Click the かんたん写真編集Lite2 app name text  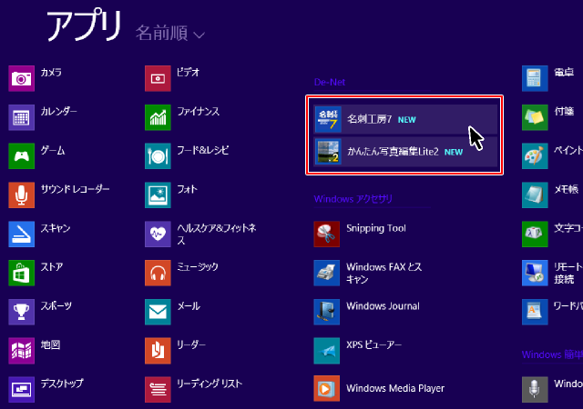393,152
